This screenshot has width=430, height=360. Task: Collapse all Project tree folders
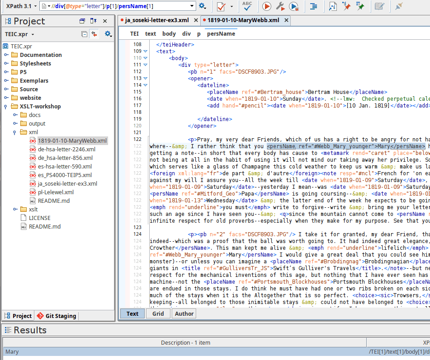pos(84,34)
